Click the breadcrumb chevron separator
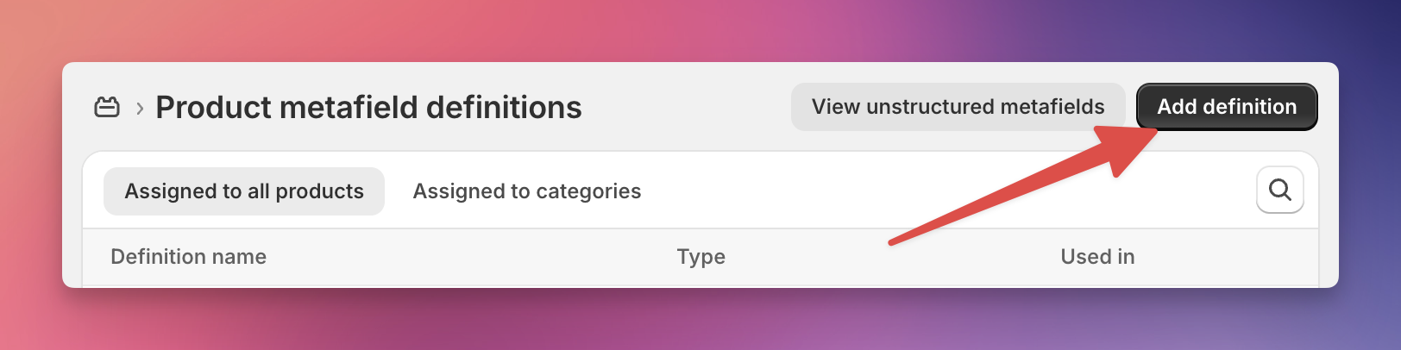 [x=140, y=109]
